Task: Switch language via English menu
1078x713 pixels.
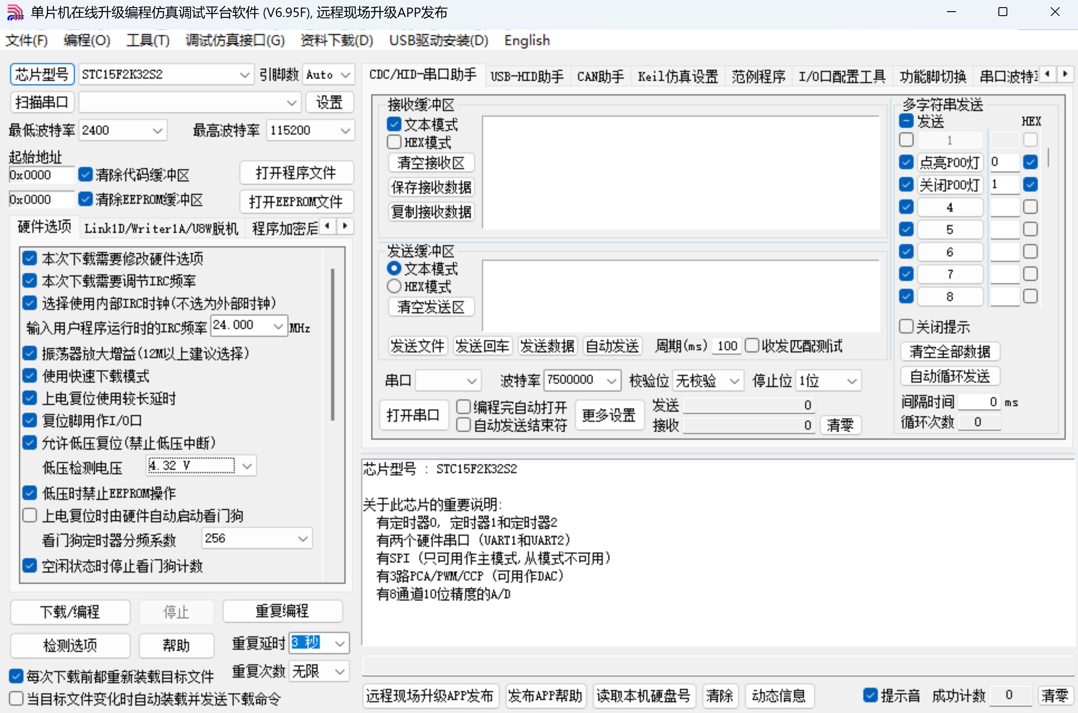Action: pos(527,41)
